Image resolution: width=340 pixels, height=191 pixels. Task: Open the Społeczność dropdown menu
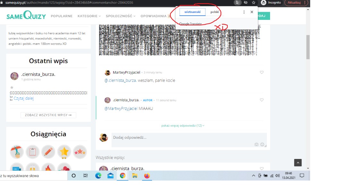click(x=120, y=16)
